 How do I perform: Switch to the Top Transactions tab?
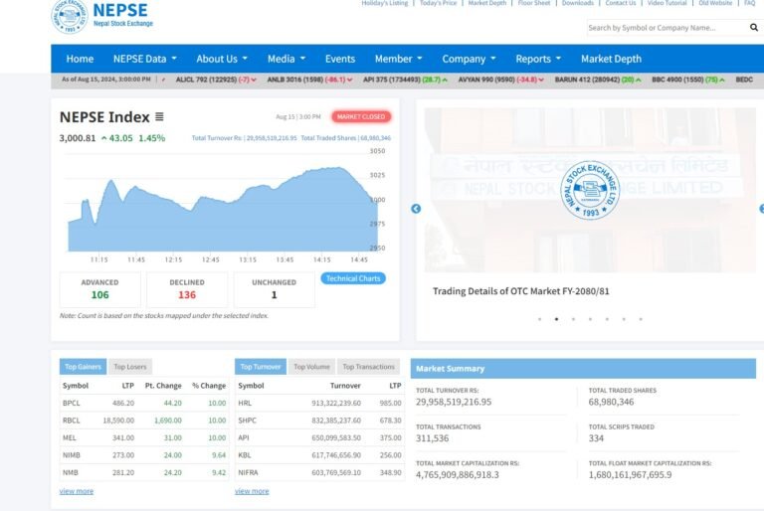368,367
